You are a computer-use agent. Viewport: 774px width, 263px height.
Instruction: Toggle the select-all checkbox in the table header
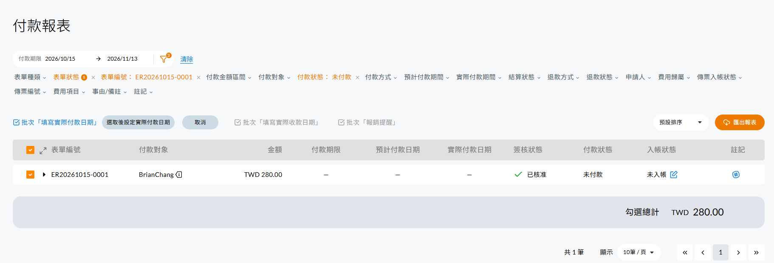(30, 150)
